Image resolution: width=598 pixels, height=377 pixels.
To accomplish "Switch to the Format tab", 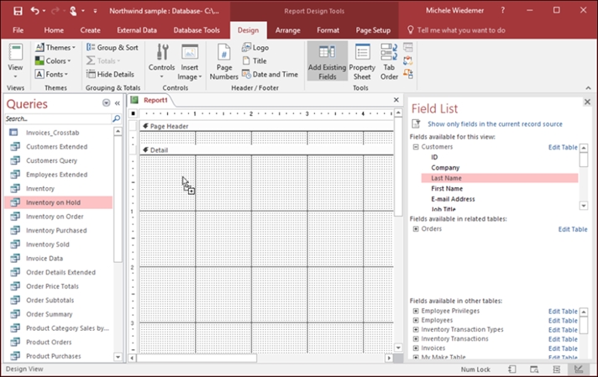I will (x=328, y=30).
